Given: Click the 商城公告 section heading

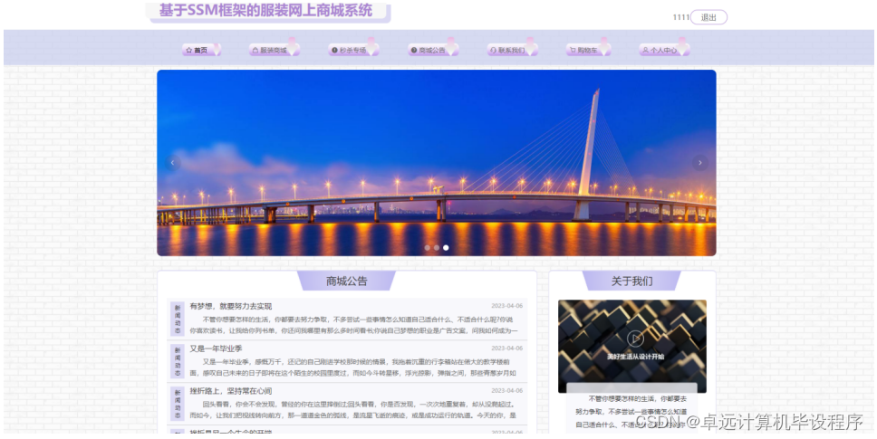Looking at the screenshot, I should pyautogui.click(x=347, y=281).
